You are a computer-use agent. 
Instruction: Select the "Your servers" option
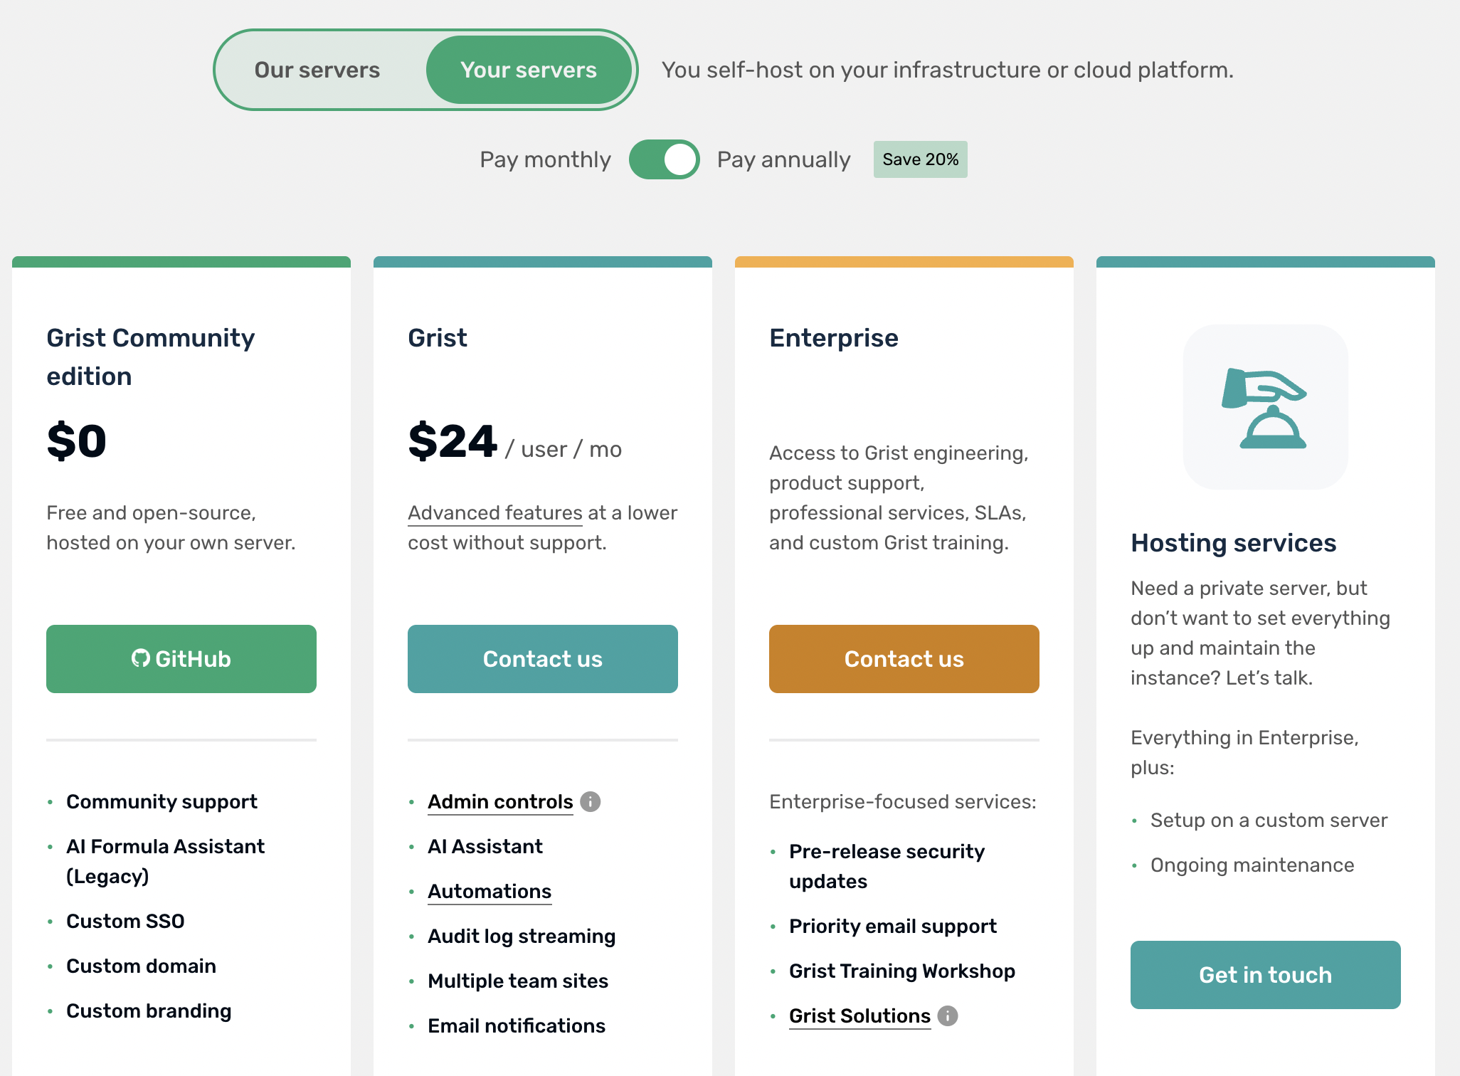coord(529,70)
